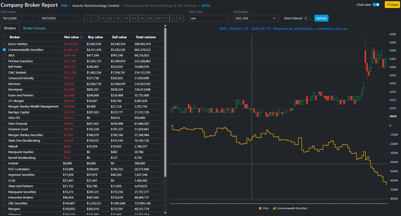
Task: Click the Sell value column header
Action: point(119,37)
